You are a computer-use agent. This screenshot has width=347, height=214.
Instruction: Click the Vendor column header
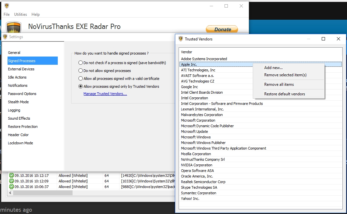pyautogui.click(x=260, y=52)
